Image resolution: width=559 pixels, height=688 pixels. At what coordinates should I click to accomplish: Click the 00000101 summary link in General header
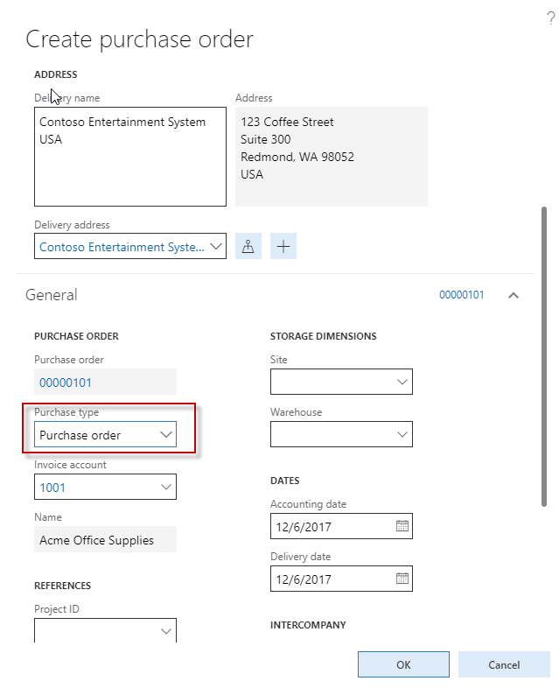pos(461,296)
